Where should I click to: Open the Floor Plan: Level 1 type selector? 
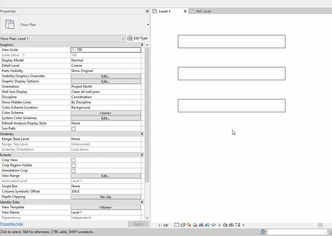click(x=63, y=38)
